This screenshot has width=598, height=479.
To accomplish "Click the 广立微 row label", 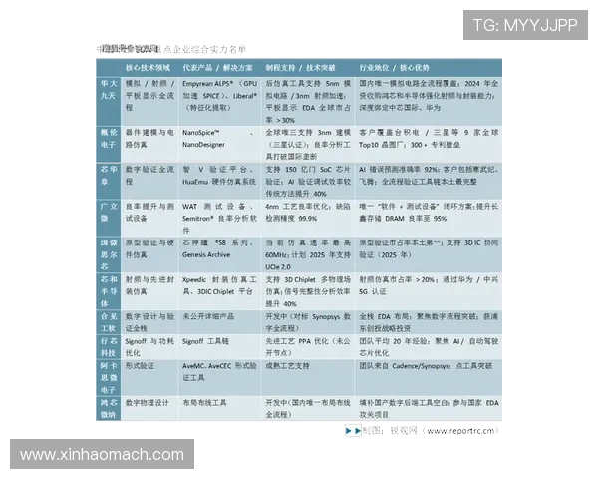I will [x=109, y=212].
